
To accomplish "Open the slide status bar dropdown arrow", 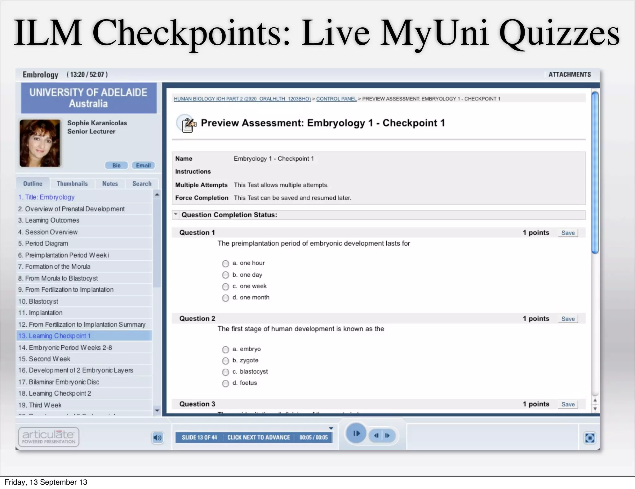I will click(x=331, y=428).
